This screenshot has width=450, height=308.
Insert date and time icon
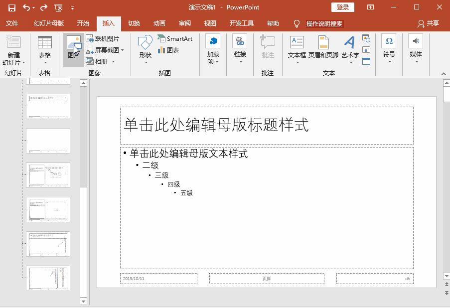pos(367,38)
